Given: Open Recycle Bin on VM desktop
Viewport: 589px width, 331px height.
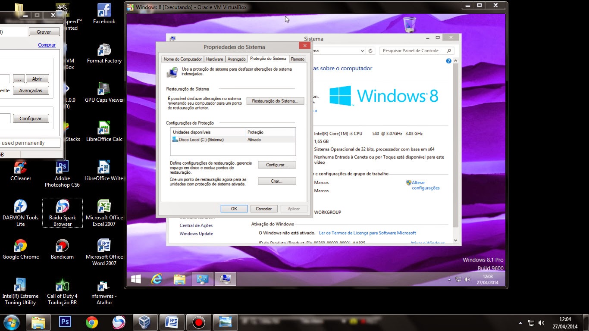Looking at the screenshot, I should point(409,25).
